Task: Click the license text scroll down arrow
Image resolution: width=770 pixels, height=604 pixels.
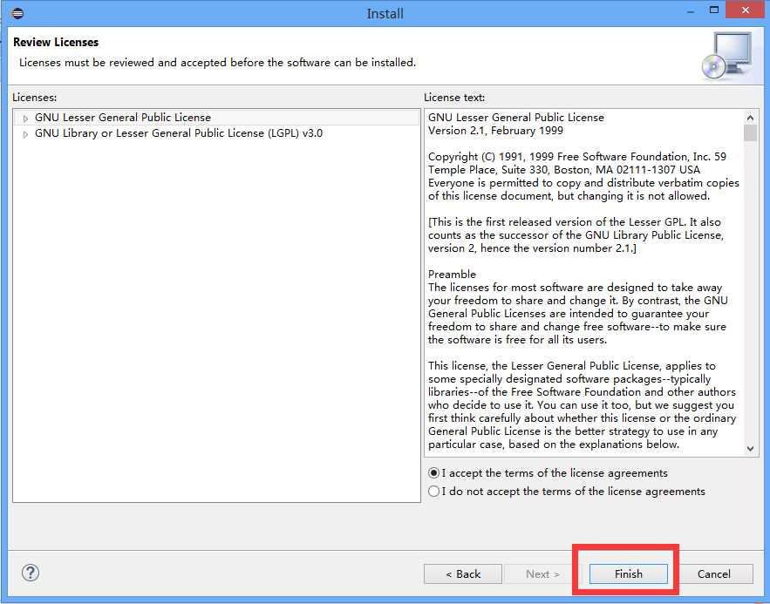Action: [x=750, y=449]
